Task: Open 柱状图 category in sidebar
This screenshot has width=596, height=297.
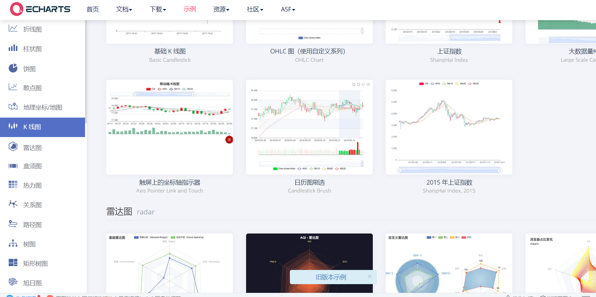Action: point(42,49)
